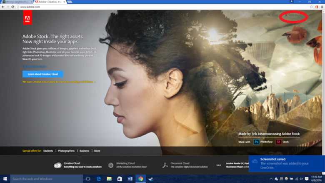Click Marketing Cloud text in footer
Image resolution: width=325 pixels, height=183 pixels.
point(125,163)
